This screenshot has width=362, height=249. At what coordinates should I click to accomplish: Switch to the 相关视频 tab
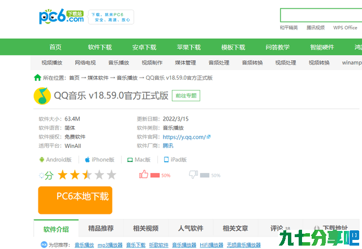tap(146, 229)
